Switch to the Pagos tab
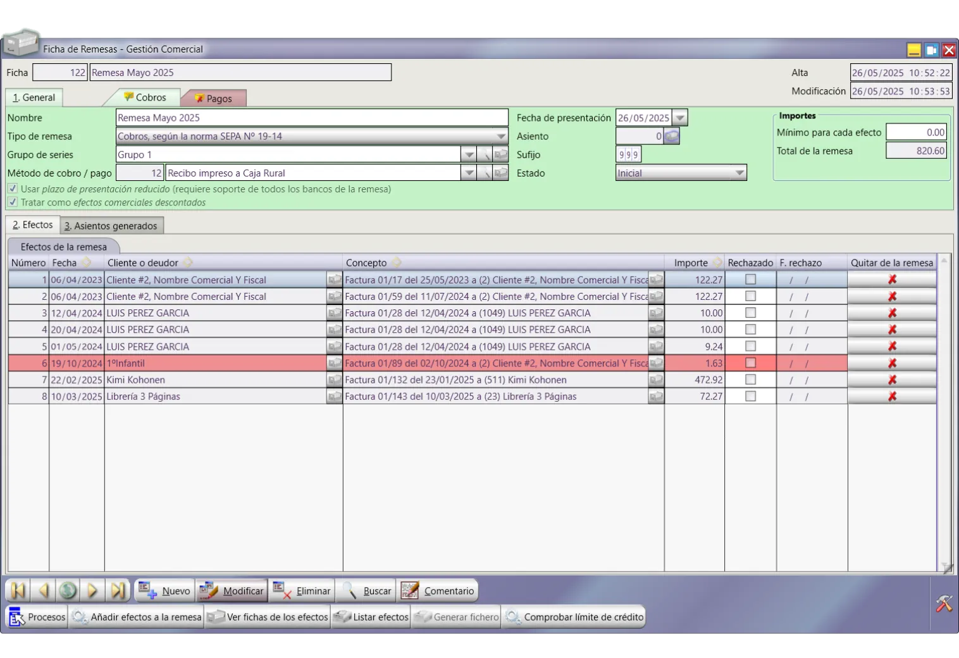The width and height of the screenshot is (959, 658). pos(213,99)
